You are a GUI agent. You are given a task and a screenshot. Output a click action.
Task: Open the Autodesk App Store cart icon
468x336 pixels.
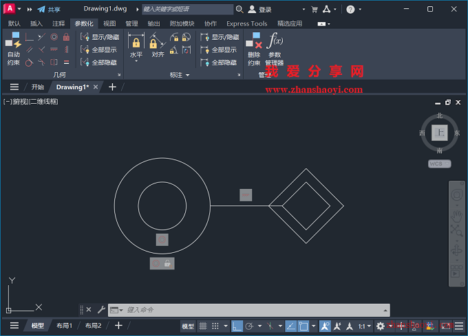[x=315, y=10]
